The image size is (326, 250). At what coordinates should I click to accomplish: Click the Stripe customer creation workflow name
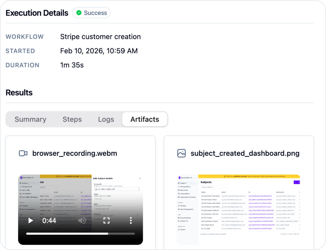(100, 37)
